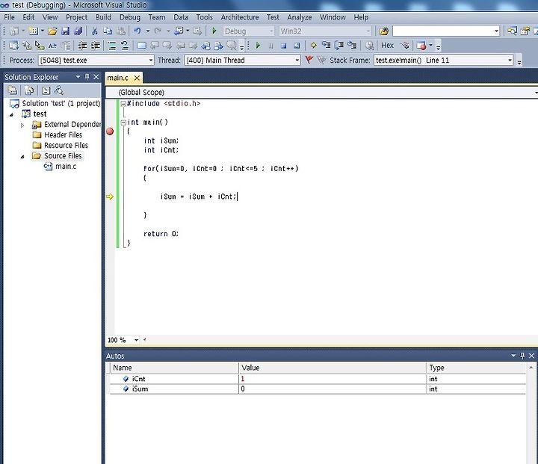Collapse the test project node
Image resolution: width=538 pixels, height=464 pixels.
[x=11, y=114]
